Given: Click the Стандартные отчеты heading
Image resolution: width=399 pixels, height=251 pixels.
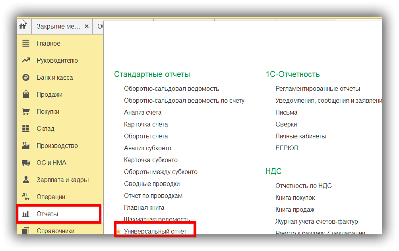Looking at the screenshot, I should tap(152, 74).
